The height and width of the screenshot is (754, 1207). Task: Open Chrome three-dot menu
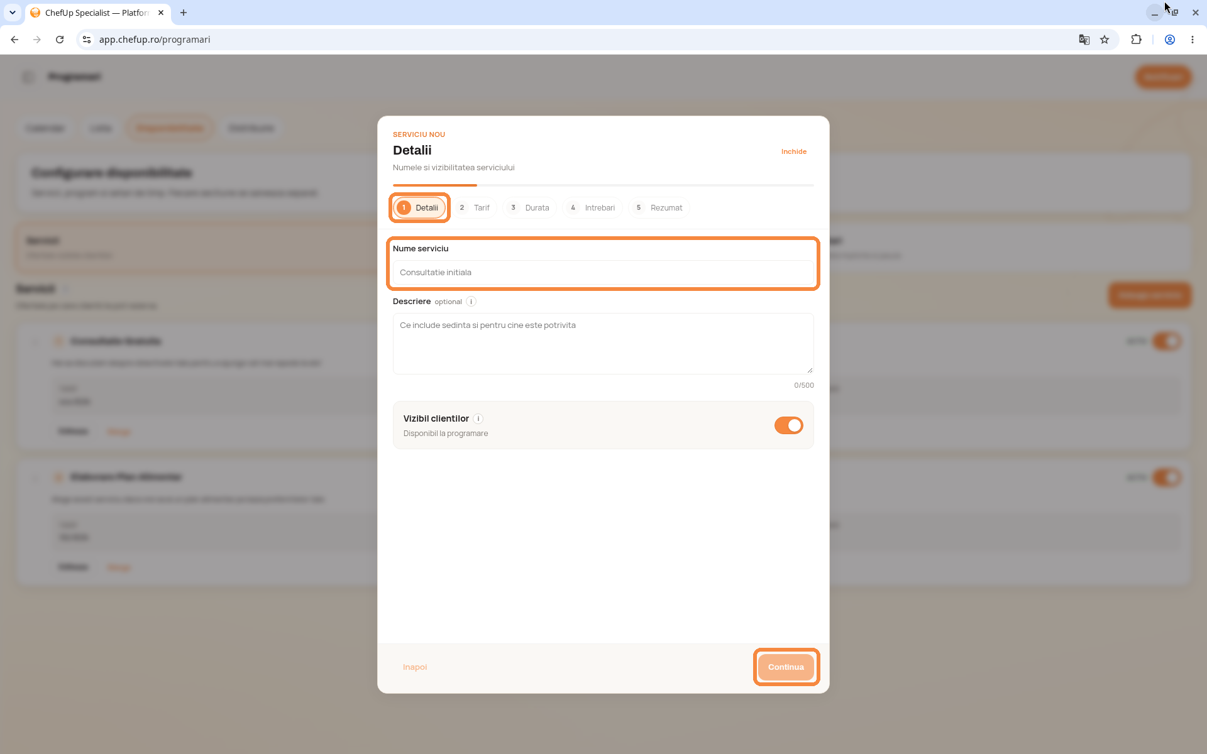(1193, 40)
